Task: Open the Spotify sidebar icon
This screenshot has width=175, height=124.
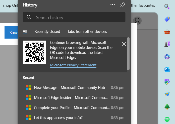Action: point(167,119)
